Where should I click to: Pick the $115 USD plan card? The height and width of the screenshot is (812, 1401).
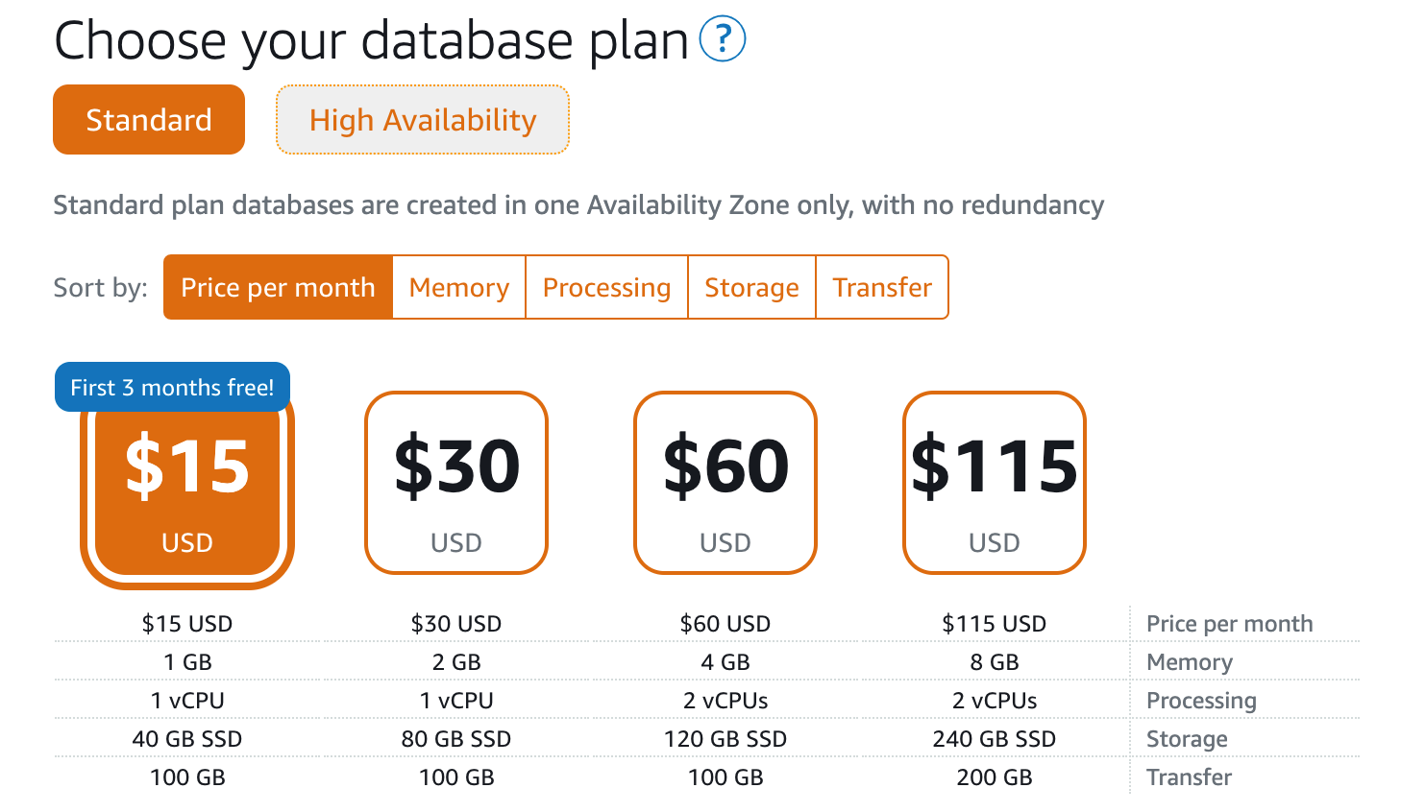995,483
